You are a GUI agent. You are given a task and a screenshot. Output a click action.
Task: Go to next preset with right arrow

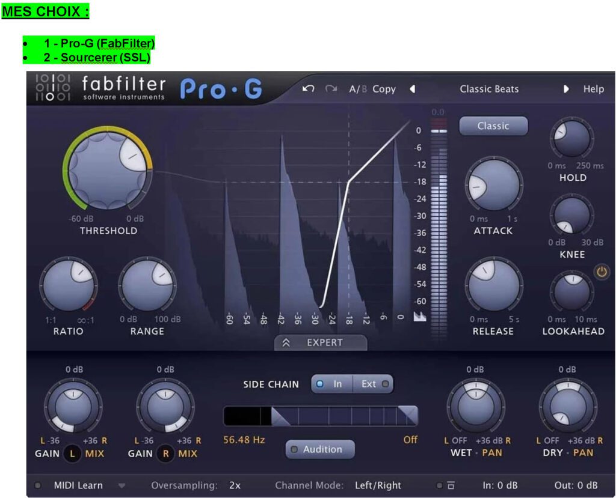(x=565, y=89)
